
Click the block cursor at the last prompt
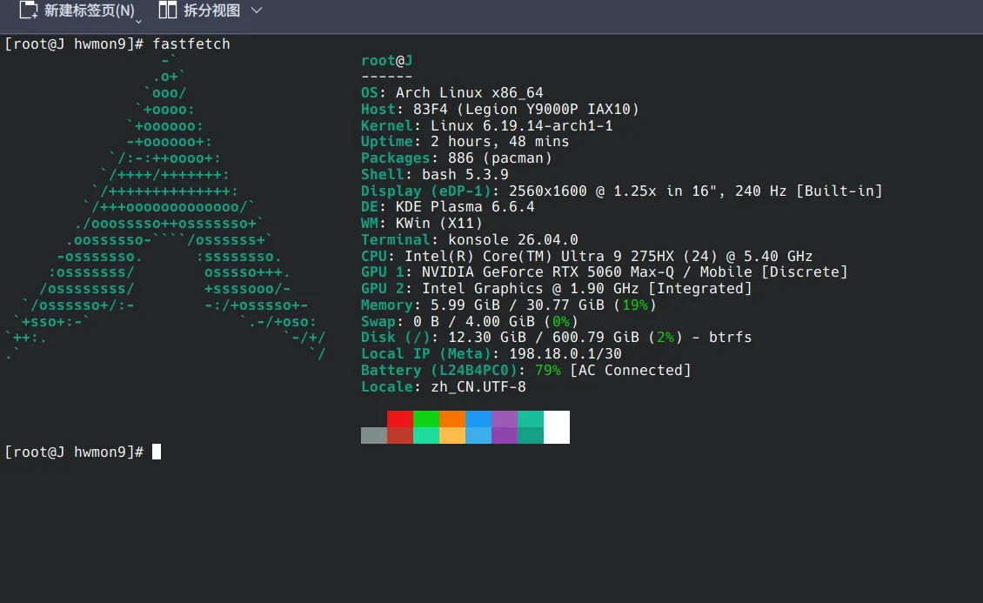click(157, 452)
